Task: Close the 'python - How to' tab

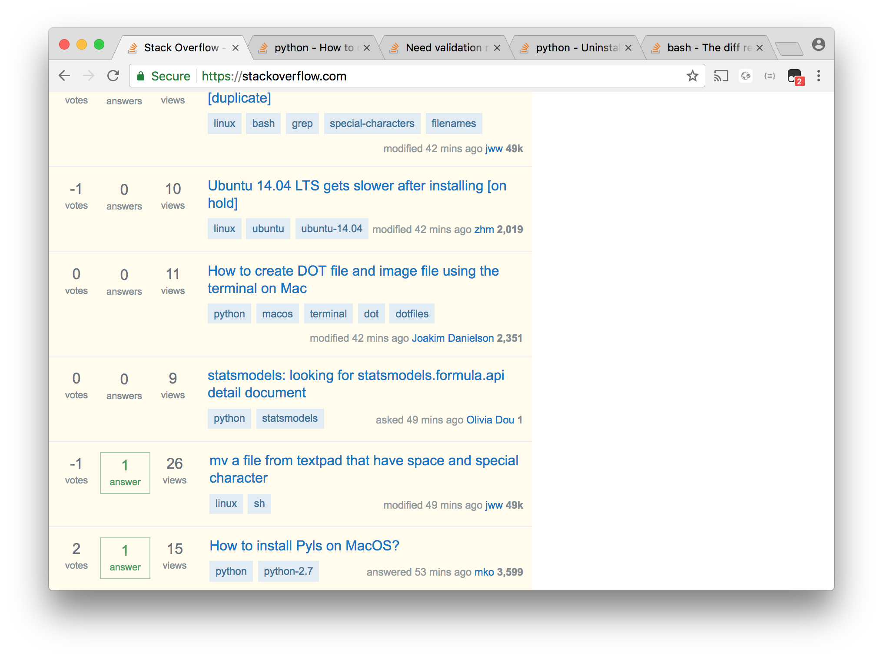Action: click(367, 48)
